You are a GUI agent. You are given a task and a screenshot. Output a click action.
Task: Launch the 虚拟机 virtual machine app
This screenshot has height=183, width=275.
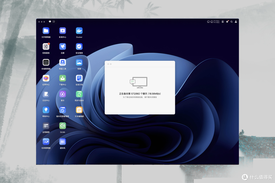[x=63, y=142]
